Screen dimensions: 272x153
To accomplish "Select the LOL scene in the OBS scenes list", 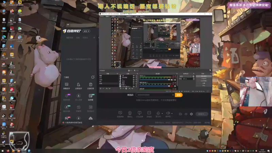I will (x=109, y=78).
